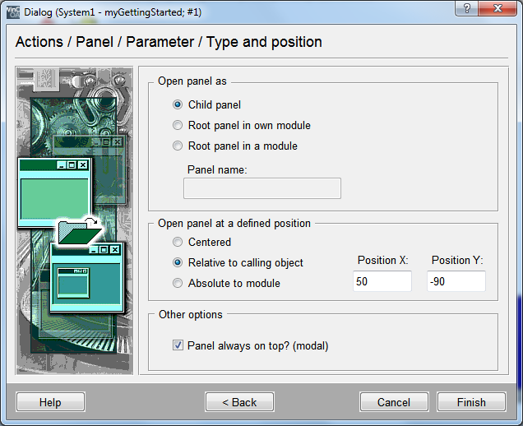Toggle Panel always on top (modal) checkbox

(178, 346)
